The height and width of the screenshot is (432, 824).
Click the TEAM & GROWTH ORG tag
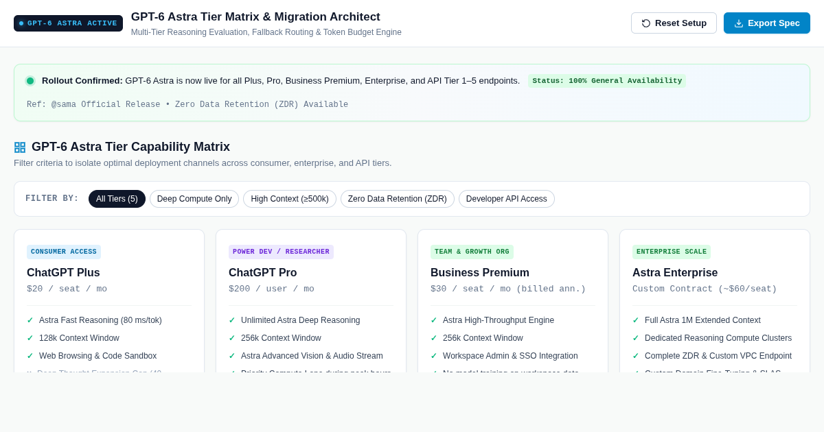click(472, 252)
